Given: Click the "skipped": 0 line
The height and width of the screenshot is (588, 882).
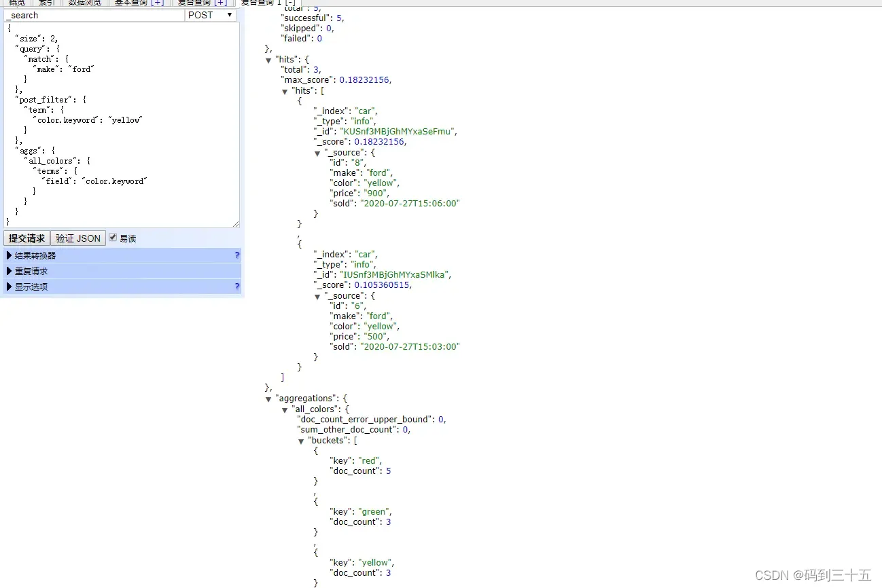Looking at the screenshot, I should coord(307,29).
